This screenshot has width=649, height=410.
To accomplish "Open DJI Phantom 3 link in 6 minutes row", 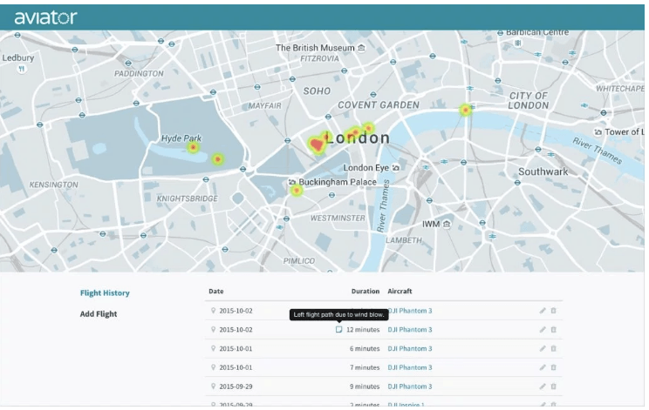I will (410, 348).
